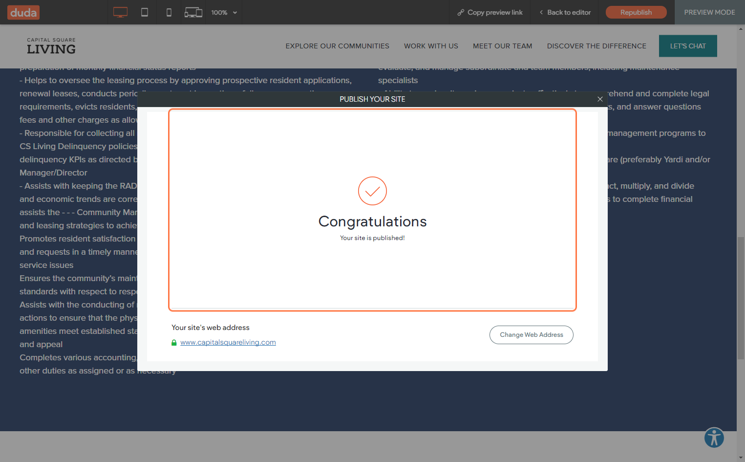Switch to tablet preview view
This screenshot has height=462, width=745.
(x=145, y=12)
